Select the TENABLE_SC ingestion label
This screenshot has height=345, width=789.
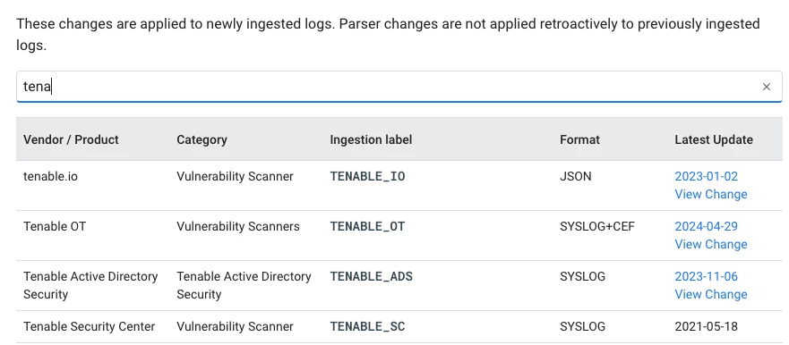(367, 327)
